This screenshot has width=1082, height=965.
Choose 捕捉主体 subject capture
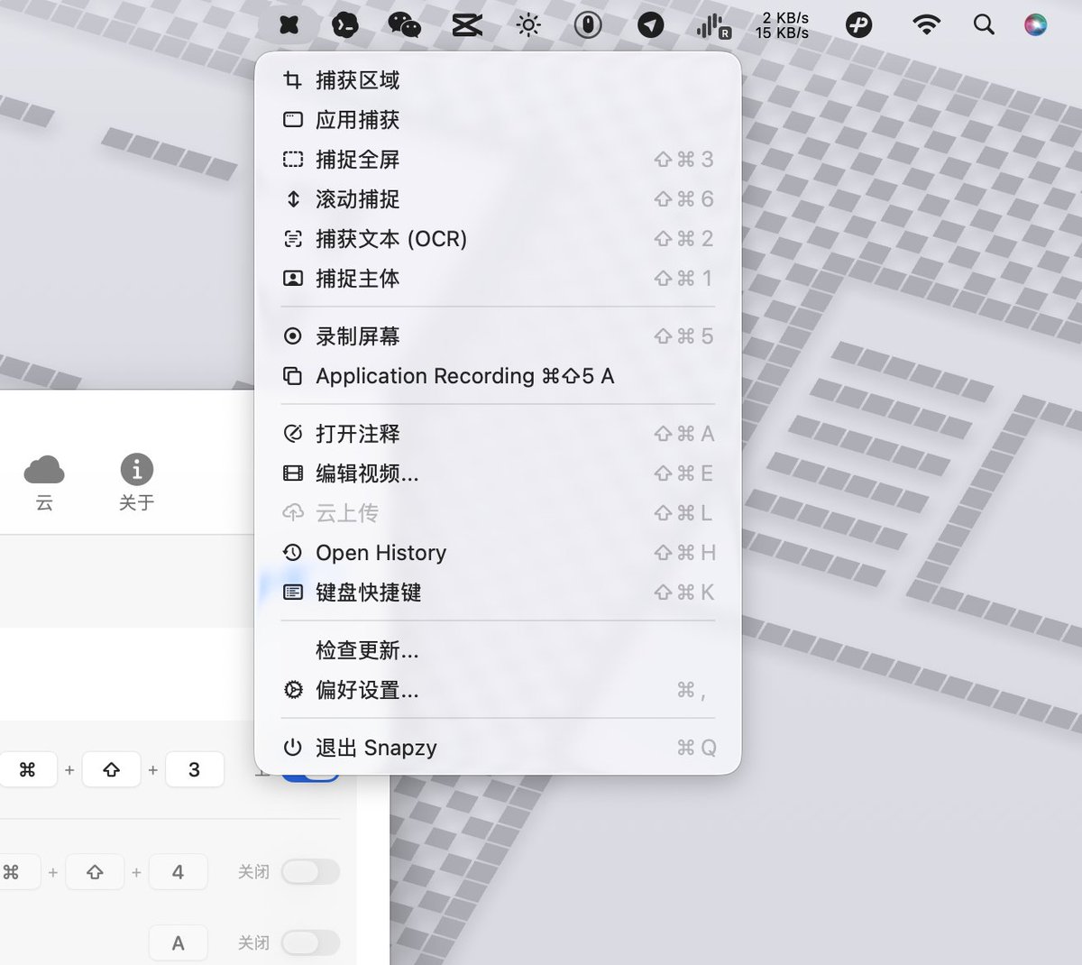tap(498, 279)
